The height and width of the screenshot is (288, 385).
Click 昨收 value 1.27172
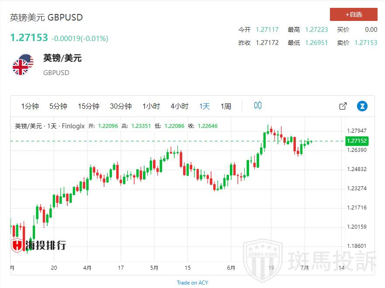(x=267, y=43)
